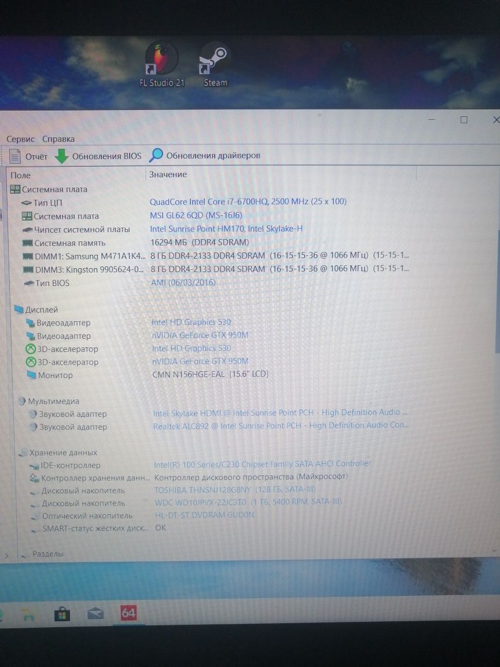Click the 3D-акселератор icon for nVIDIA GeForce
This screenshot has width=500, height=667.
[x=31, y=362]
